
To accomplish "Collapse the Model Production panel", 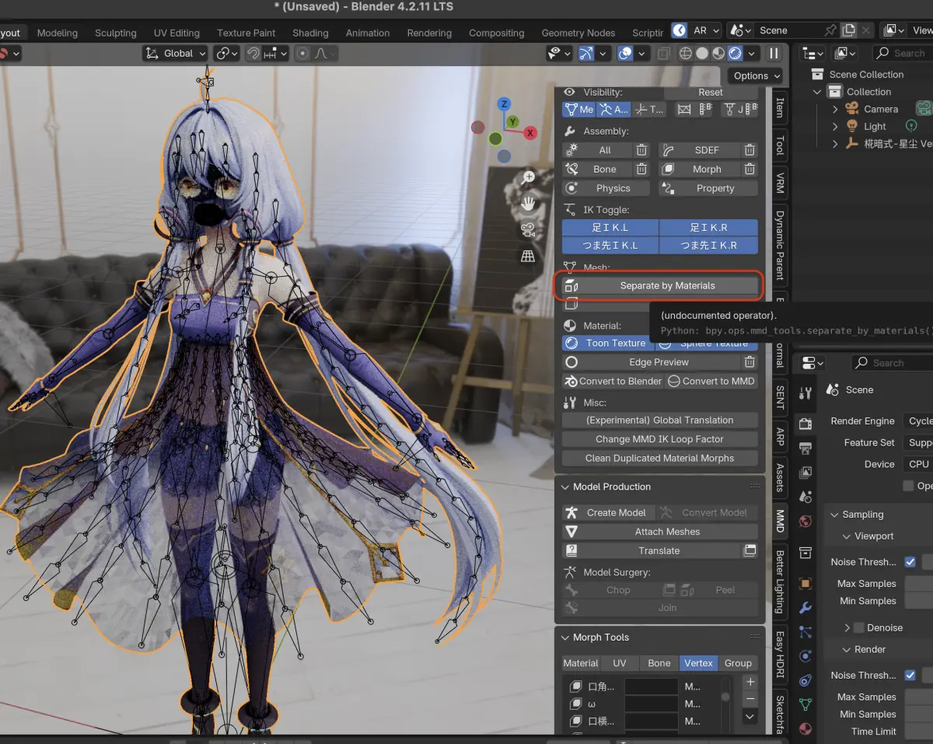I will pyautogui.click(x=564, y=487).
